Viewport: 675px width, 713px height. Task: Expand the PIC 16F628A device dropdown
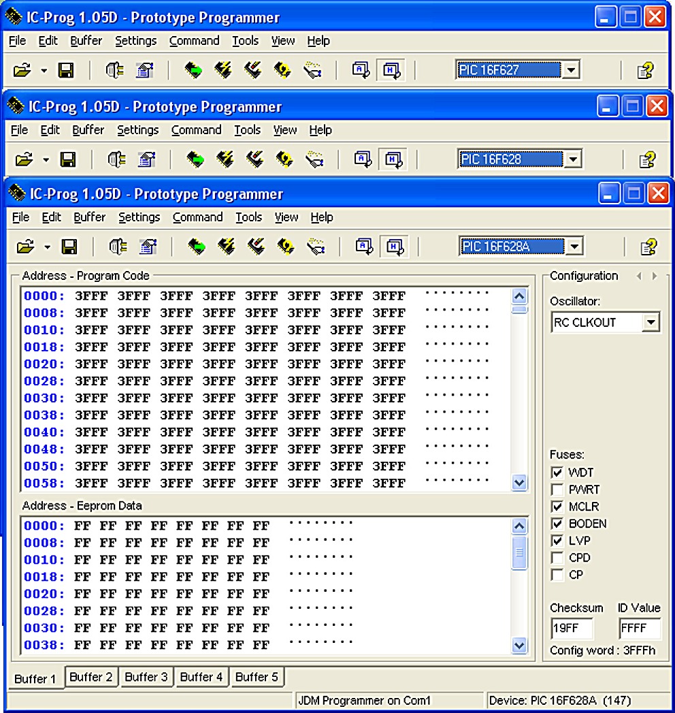[x=574, y=247]
